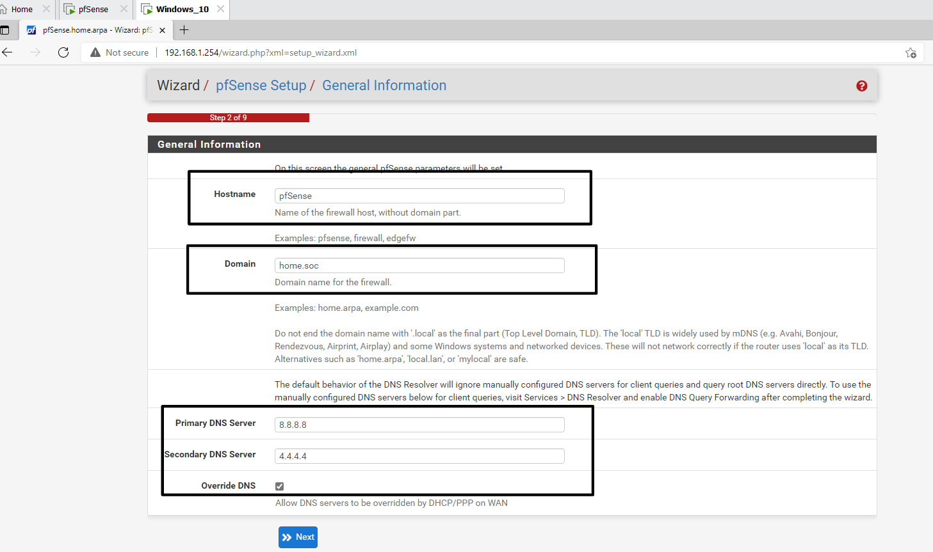Focus the Domain input field
933x552 pixels.
pos(419,265)
